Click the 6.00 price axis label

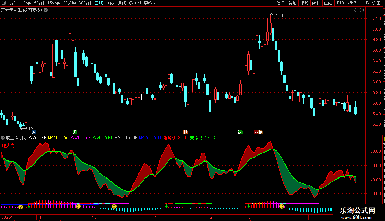[x=376, y=82]
